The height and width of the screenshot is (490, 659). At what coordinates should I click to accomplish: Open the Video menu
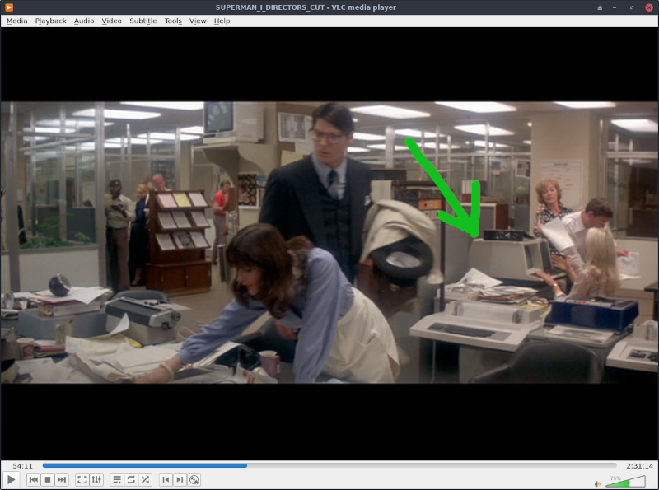[x=111, y=21]
